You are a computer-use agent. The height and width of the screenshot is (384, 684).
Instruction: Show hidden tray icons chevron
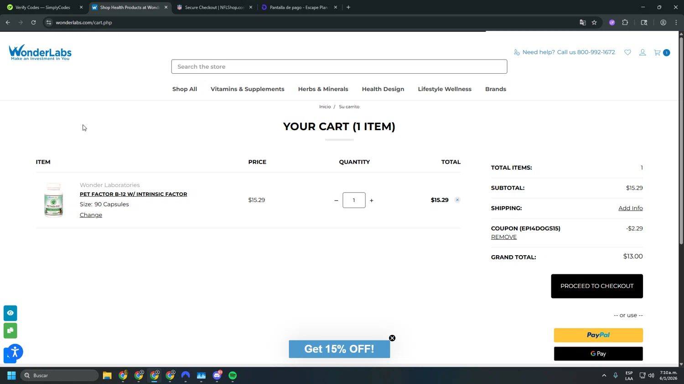(x=604, y=375)
